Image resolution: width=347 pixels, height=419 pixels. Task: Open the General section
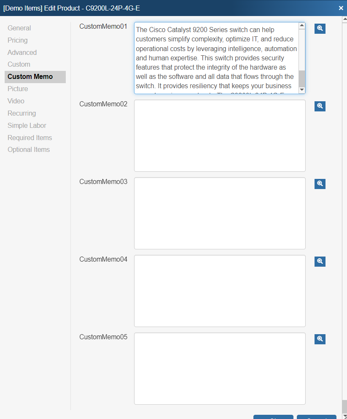click(19, 28)
